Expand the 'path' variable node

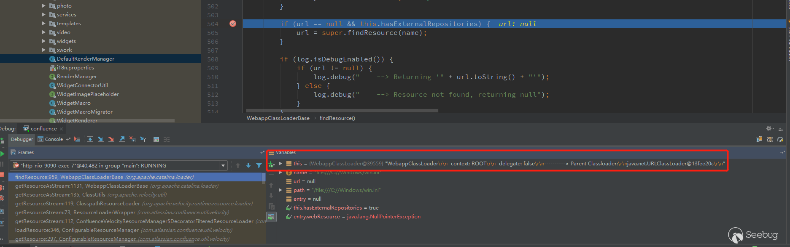point(280,190)
